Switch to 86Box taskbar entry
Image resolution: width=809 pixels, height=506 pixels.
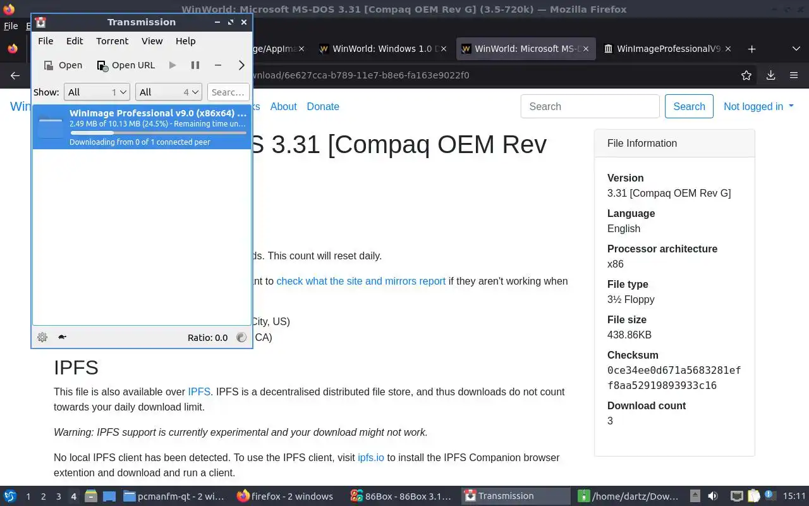[x=401, y=496]
